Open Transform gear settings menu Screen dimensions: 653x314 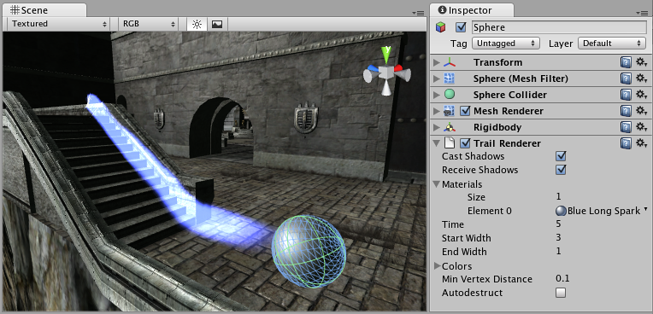pos(641,62)
